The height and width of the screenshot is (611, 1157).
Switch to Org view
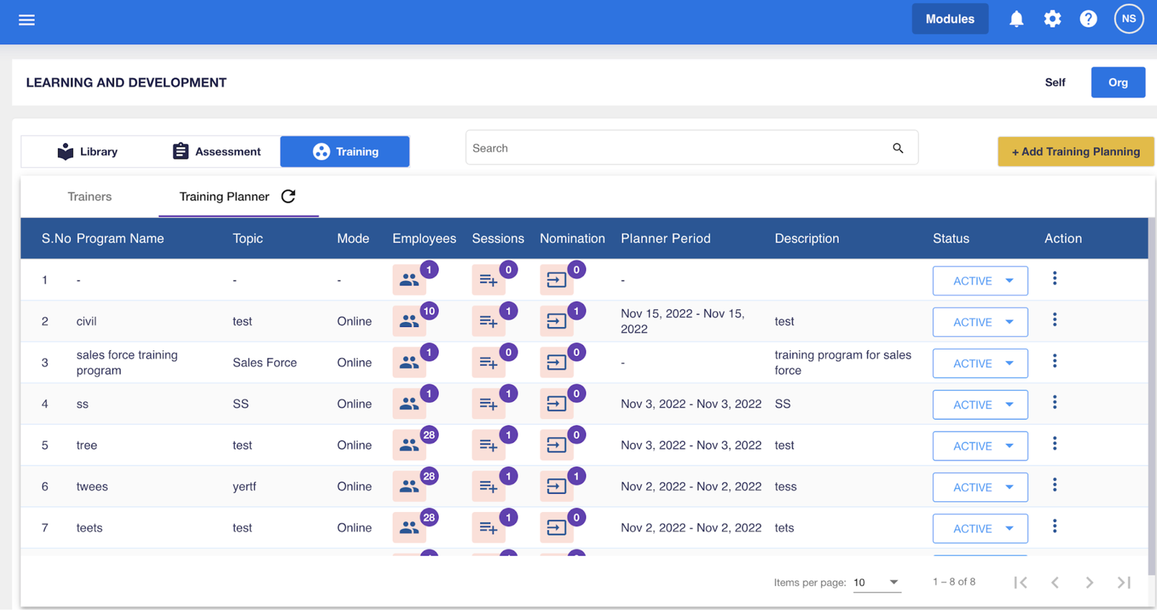[x=1117, y=82]
